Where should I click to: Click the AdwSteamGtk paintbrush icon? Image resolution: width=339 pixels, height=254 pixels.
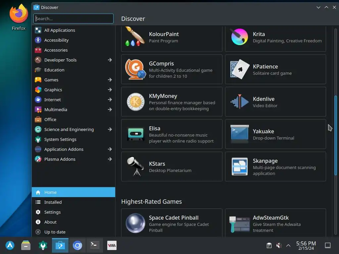239,224
